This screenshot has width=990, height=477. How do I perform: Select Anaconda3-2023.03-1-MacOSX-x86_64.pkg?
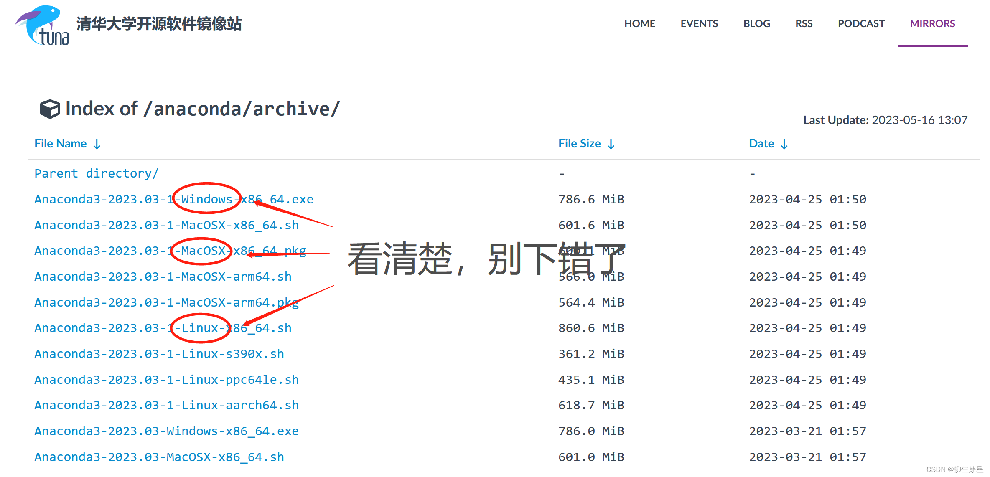pyautogui.click(x=170, y=251)
